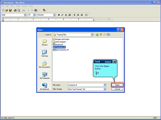Select Center alignment button
Screen dimensions: 161x120
tap(78, 15)
